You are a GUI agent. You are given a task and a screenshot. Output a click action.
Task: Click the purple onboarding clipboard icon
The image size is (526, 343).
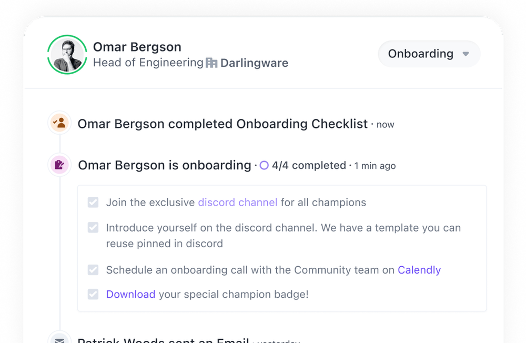tap(59, 165)
